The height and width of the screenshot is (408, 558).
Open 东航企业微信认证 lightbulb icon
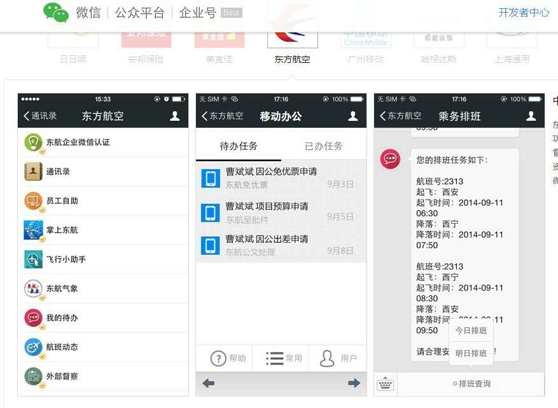(x=33, y=142)
